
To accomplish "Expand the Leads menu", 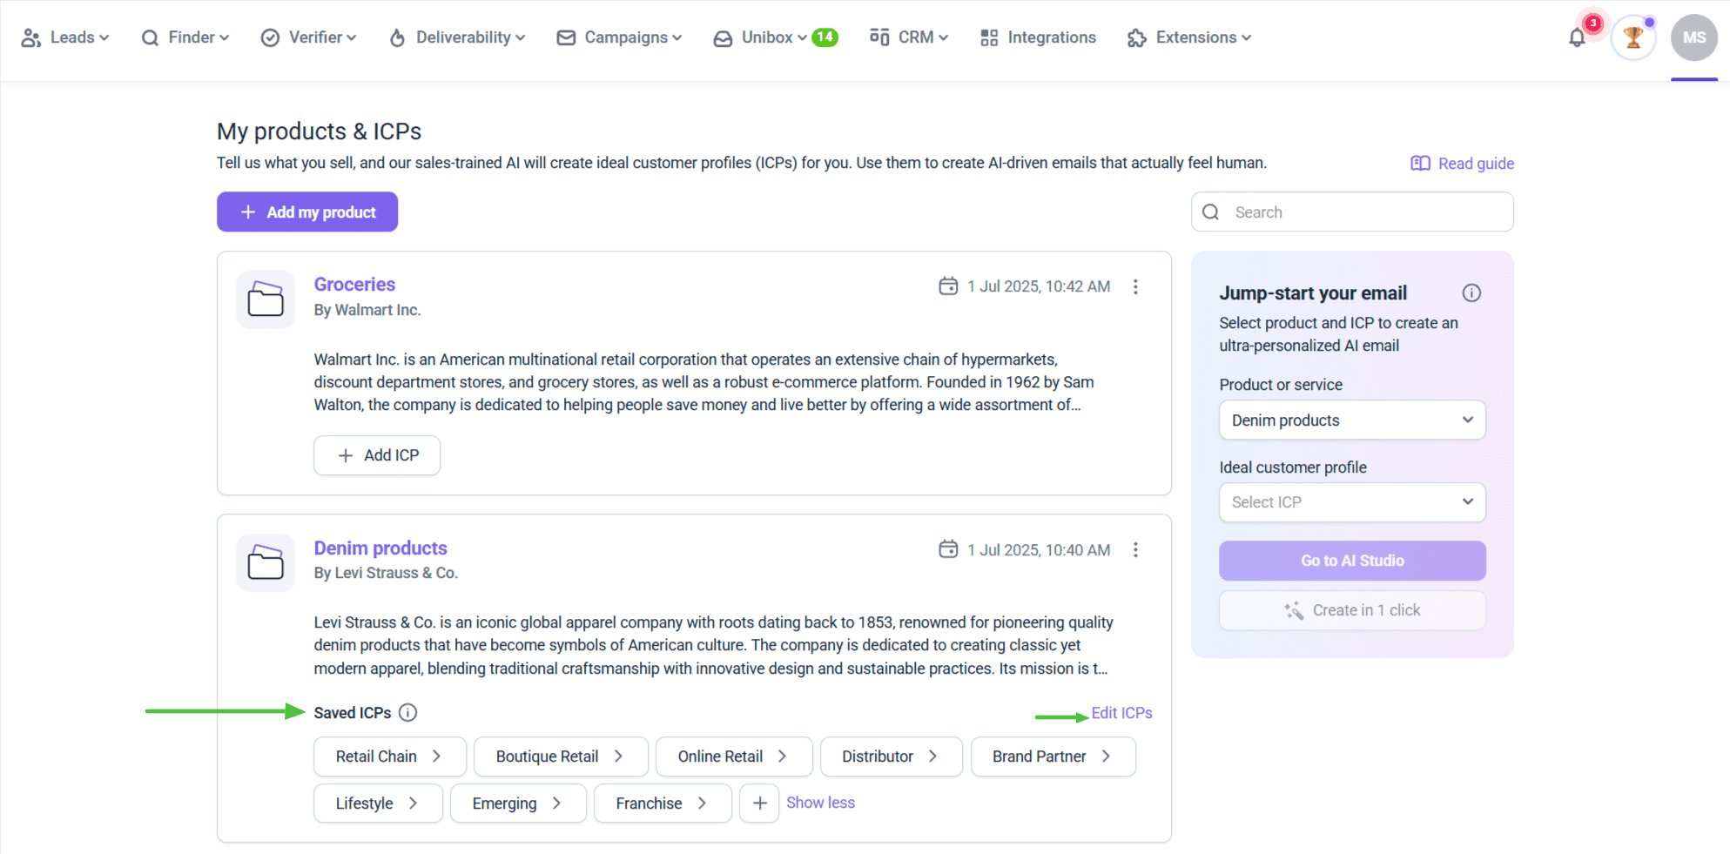I will click(x=66, y=37).
